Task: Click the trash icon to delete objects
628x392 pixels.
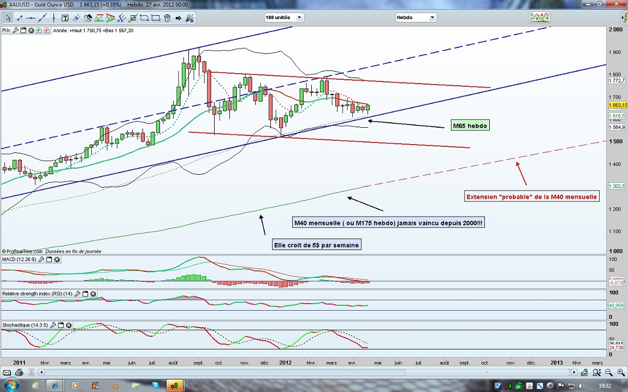Action: click(x=167, y=17)
